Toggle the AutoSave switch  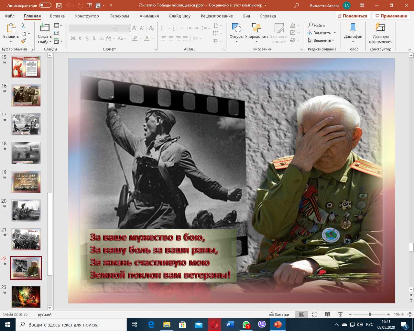[x=45, y=5]
